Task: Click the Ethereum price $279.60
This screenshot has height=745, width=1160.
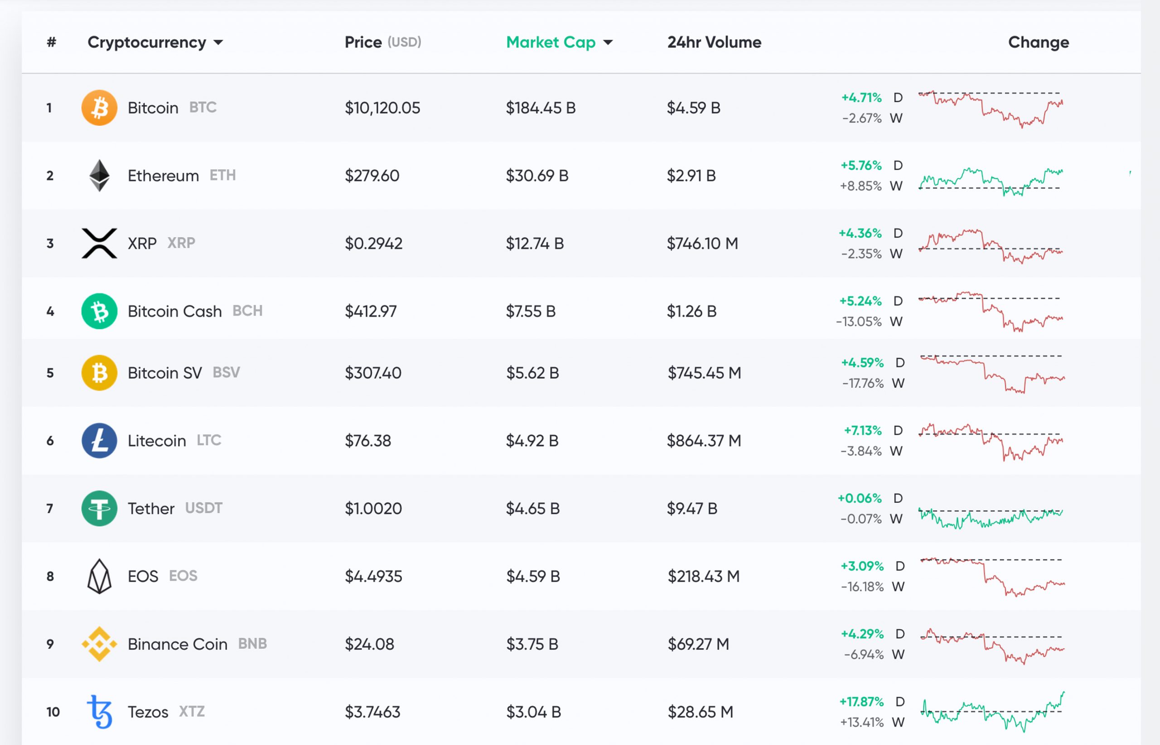Action: [x=372, y=175]
